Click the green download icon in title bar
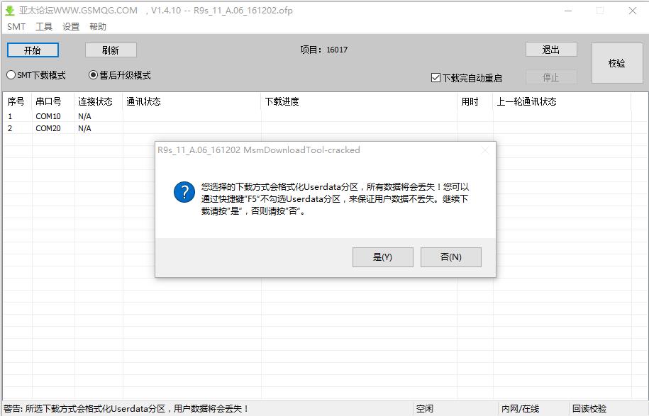649x416 pixels. pyautogui.click(x=10, y=10)
